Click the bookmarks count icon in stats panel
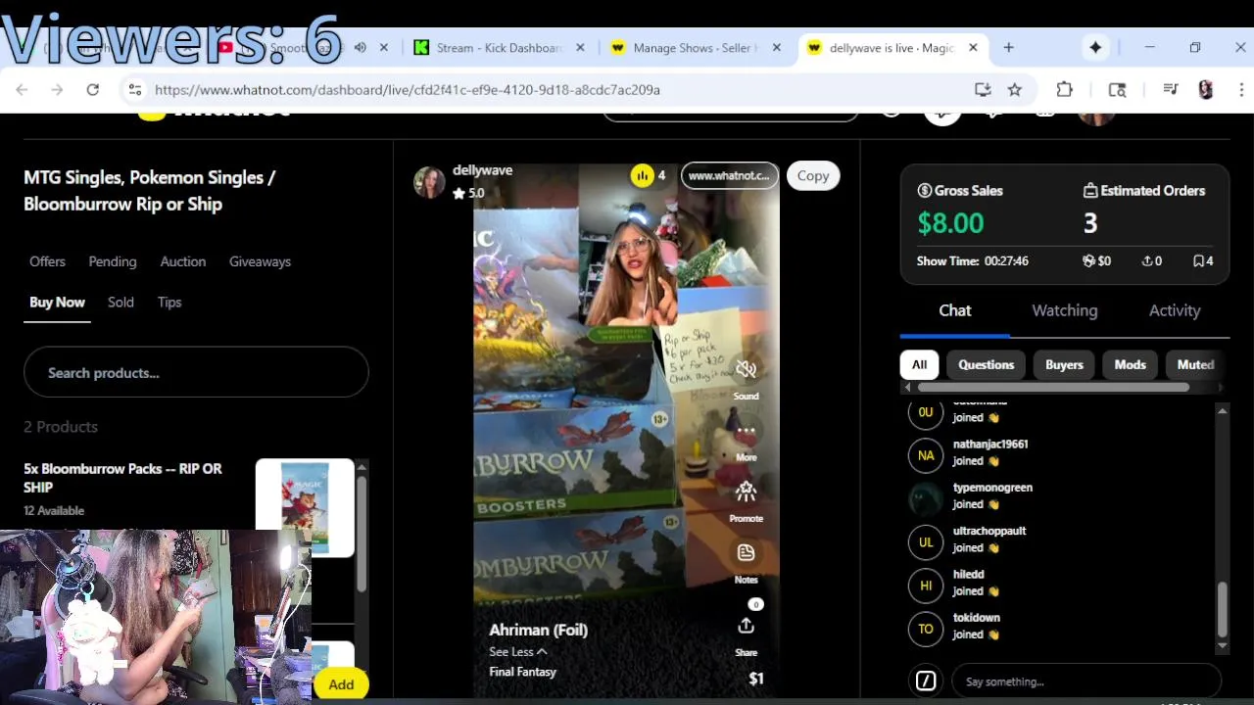The height and width of the screenshot is (705, 1254). [x=1197, y=261]
